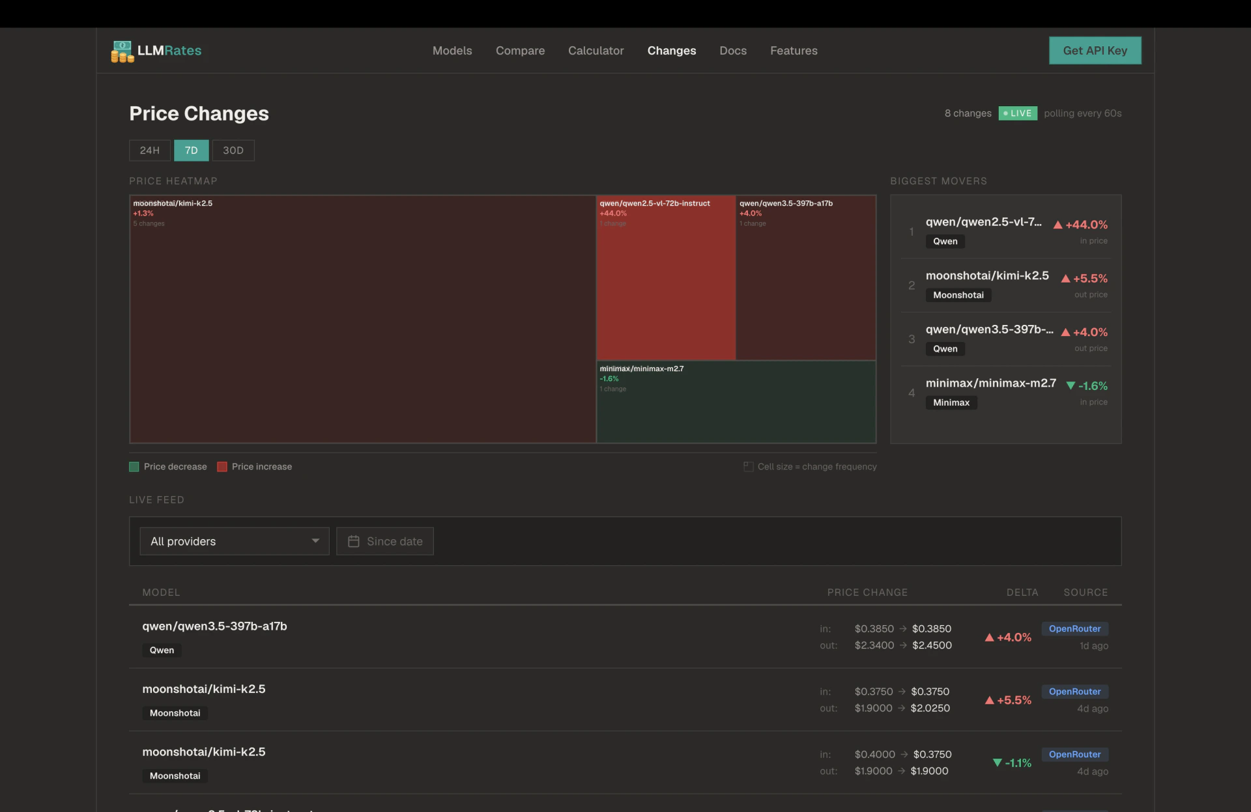Image resolution: width=1251 pixels, height=812 pixels.
Task: Open the Models nav item
Action: pyautogui.click(x=452, y=51)
